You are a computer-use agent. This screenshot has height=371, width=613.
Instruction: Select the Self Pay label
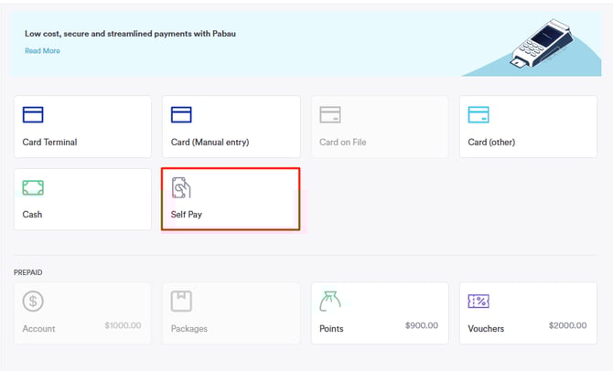tap(187, 215)
